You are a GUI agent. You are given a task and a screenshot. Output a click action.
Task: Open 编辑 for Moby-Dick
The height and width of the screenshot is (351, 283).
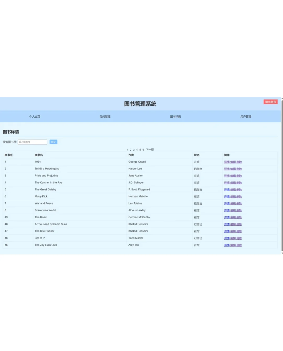click(233, 197)
